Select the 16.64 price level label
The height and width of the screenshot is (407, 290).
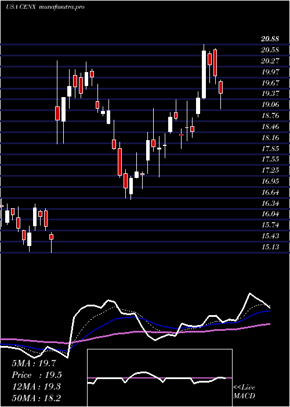(270, 192)
